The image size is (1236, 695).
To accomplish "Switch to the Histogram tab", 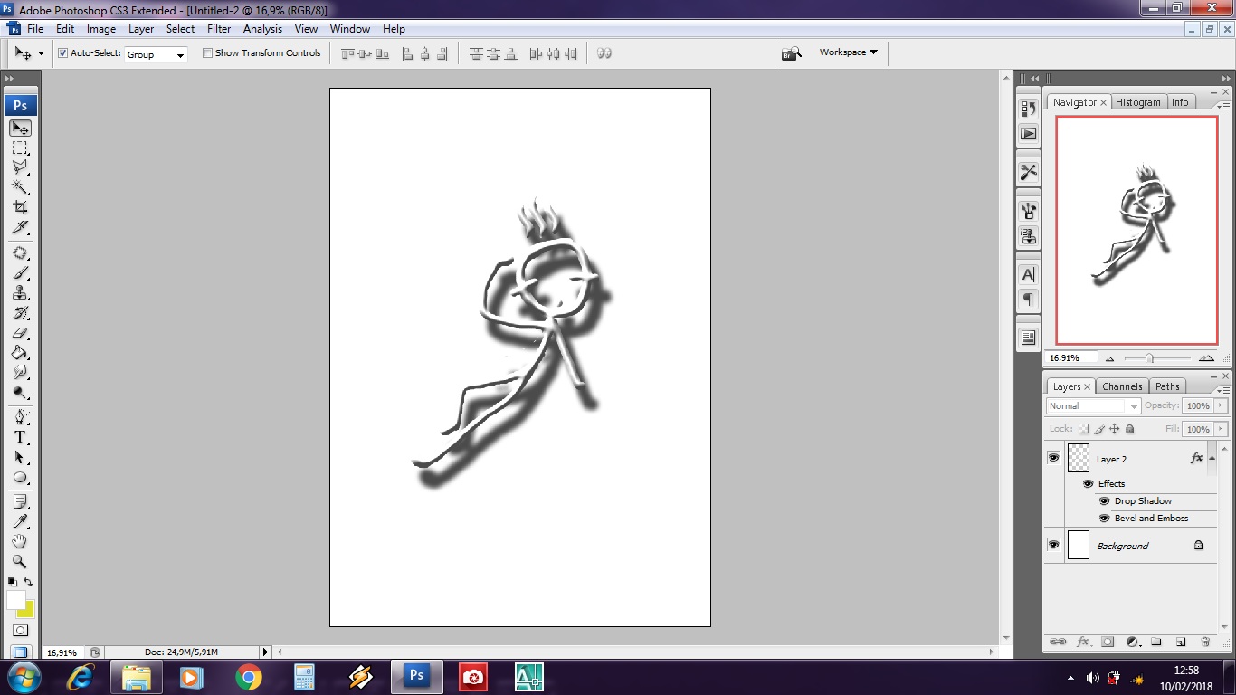I will [1137, 102].
